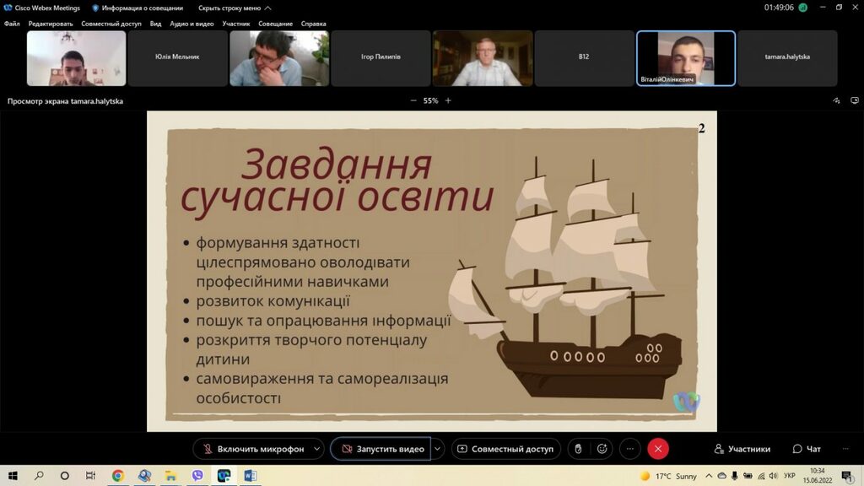Open the emoji reactions icon
Screen dimensions: 864x486
(x=602, y=449)
